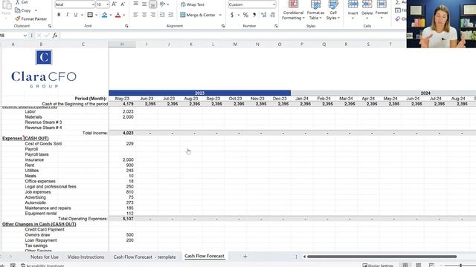Screen dimensions: 476x267
Task: Open Format as Table gallery
Action: click(x=315, y=10)
